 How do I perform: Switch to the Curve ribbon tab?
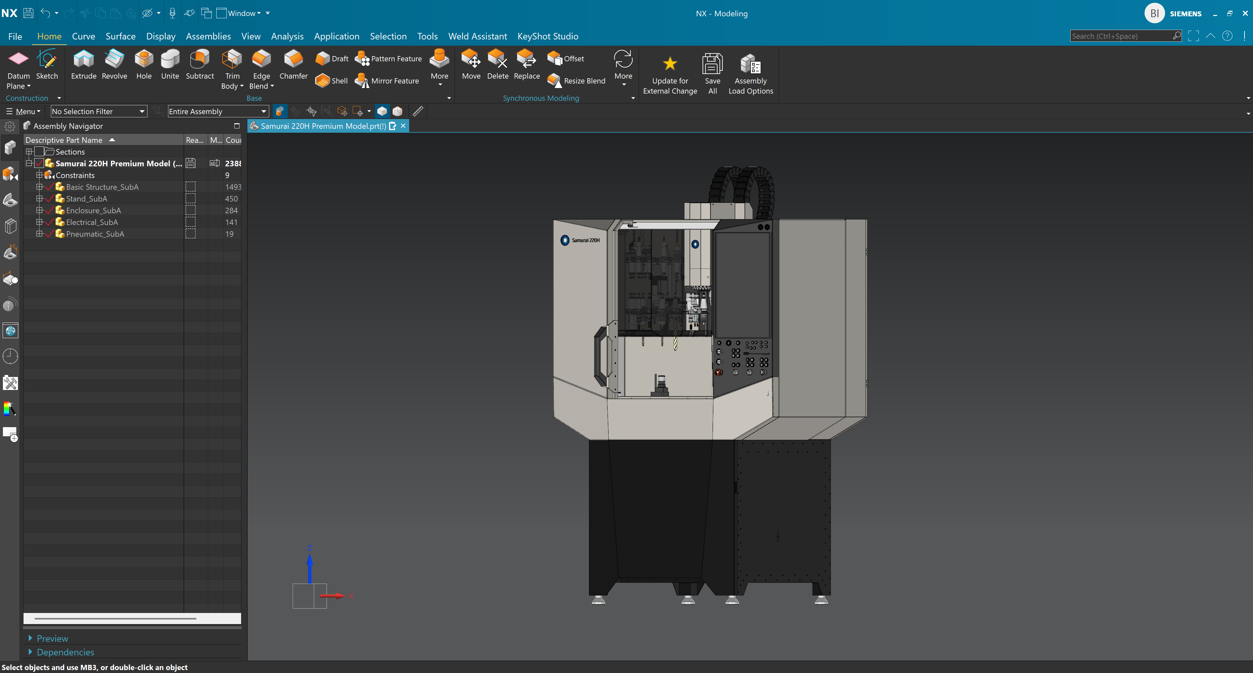coord(83,36)
